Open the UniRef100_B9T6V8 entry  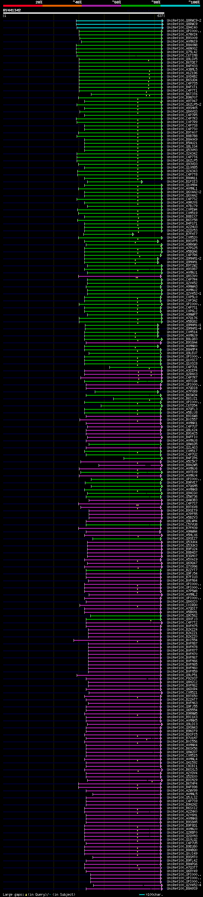pos(182,507)
